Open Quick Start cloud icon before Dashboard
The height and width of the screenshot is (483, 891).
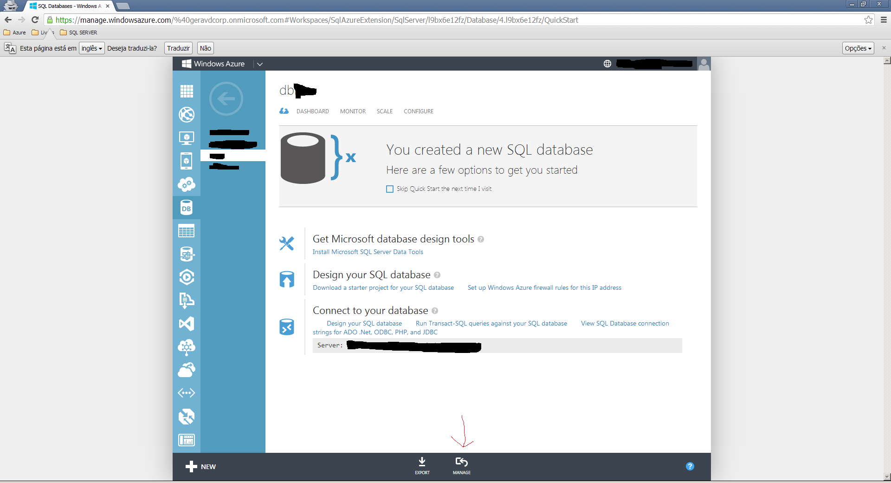[x=284, y=111]
